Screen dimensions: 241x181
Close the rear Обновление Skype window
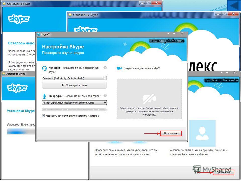point(157,3)
